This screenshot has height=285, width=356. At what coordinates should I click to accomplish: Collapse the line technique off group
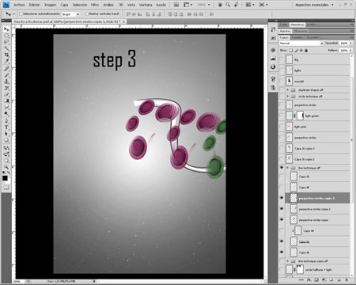tap(288, 168)
